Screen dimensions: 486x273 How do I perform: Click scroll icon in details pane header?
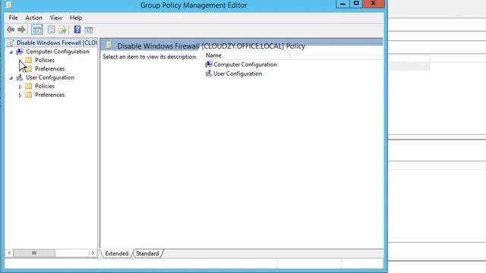tap(109, 45)
